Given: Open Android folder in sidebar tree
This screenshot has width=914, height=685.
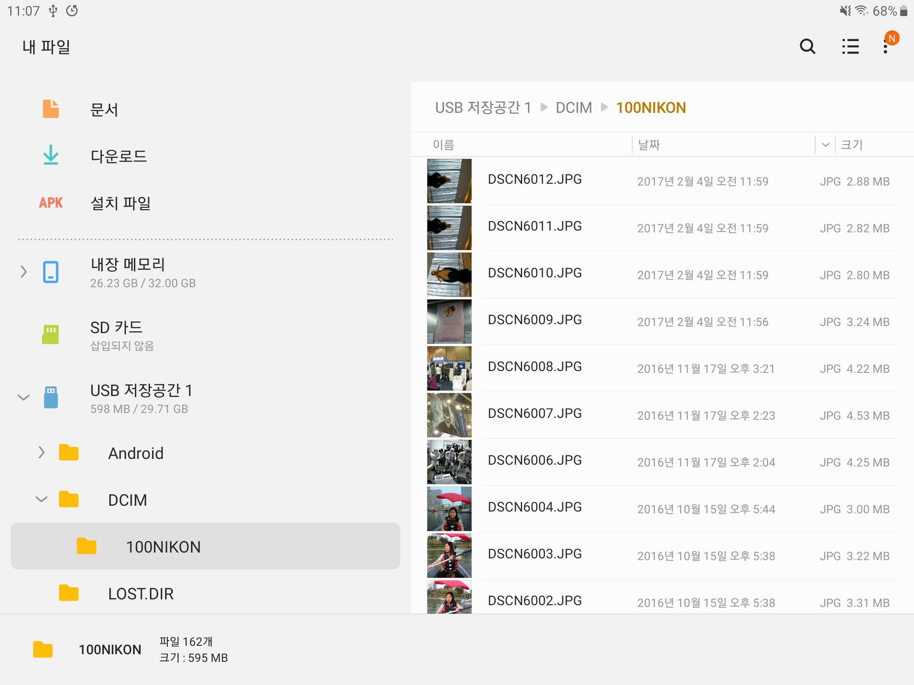Looking at the screenshot, I should [x=136, y=453].
